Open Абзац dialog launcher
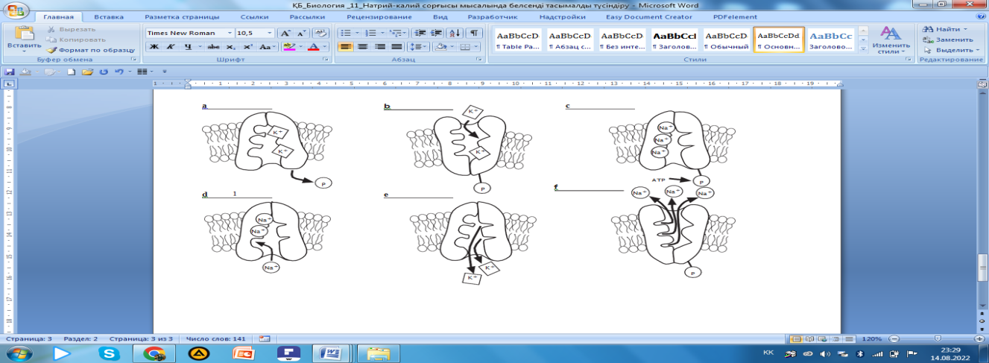Image resolution: width=989 pixels, height=363 pixels. pyautogui.click(x=481, y=58)
